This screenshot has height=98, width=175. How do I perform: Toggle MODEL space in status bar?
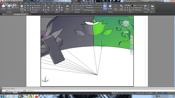[x=114, y=93]
